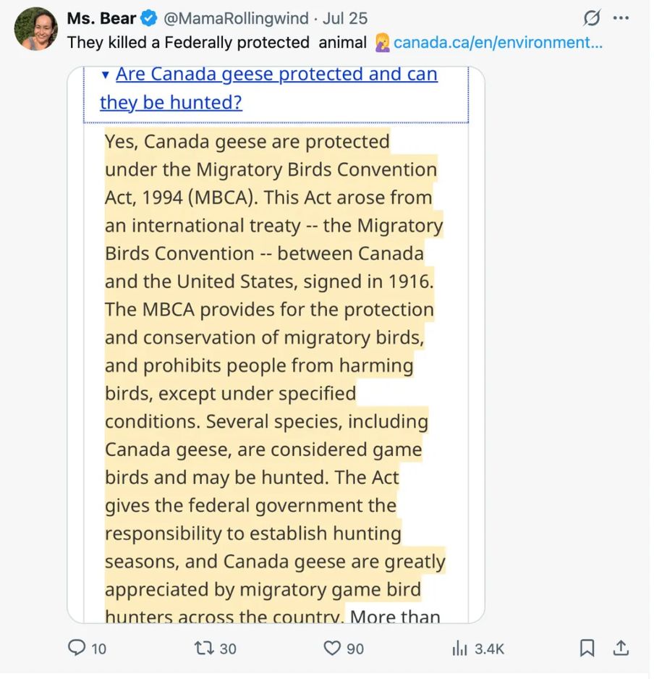Click the Grok slashed-circle icon

592,17
